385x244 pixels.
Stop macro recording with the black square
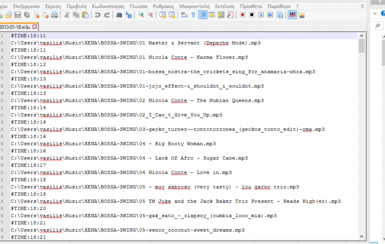[252, 15]
